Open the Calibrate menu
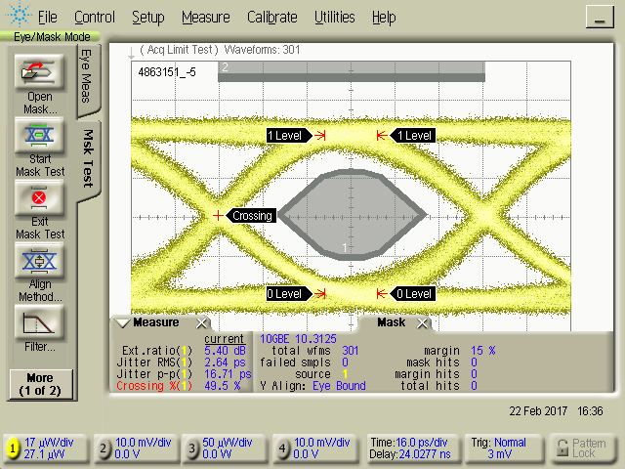This screenshot has width=625, height=469. (x=272, y=17)
